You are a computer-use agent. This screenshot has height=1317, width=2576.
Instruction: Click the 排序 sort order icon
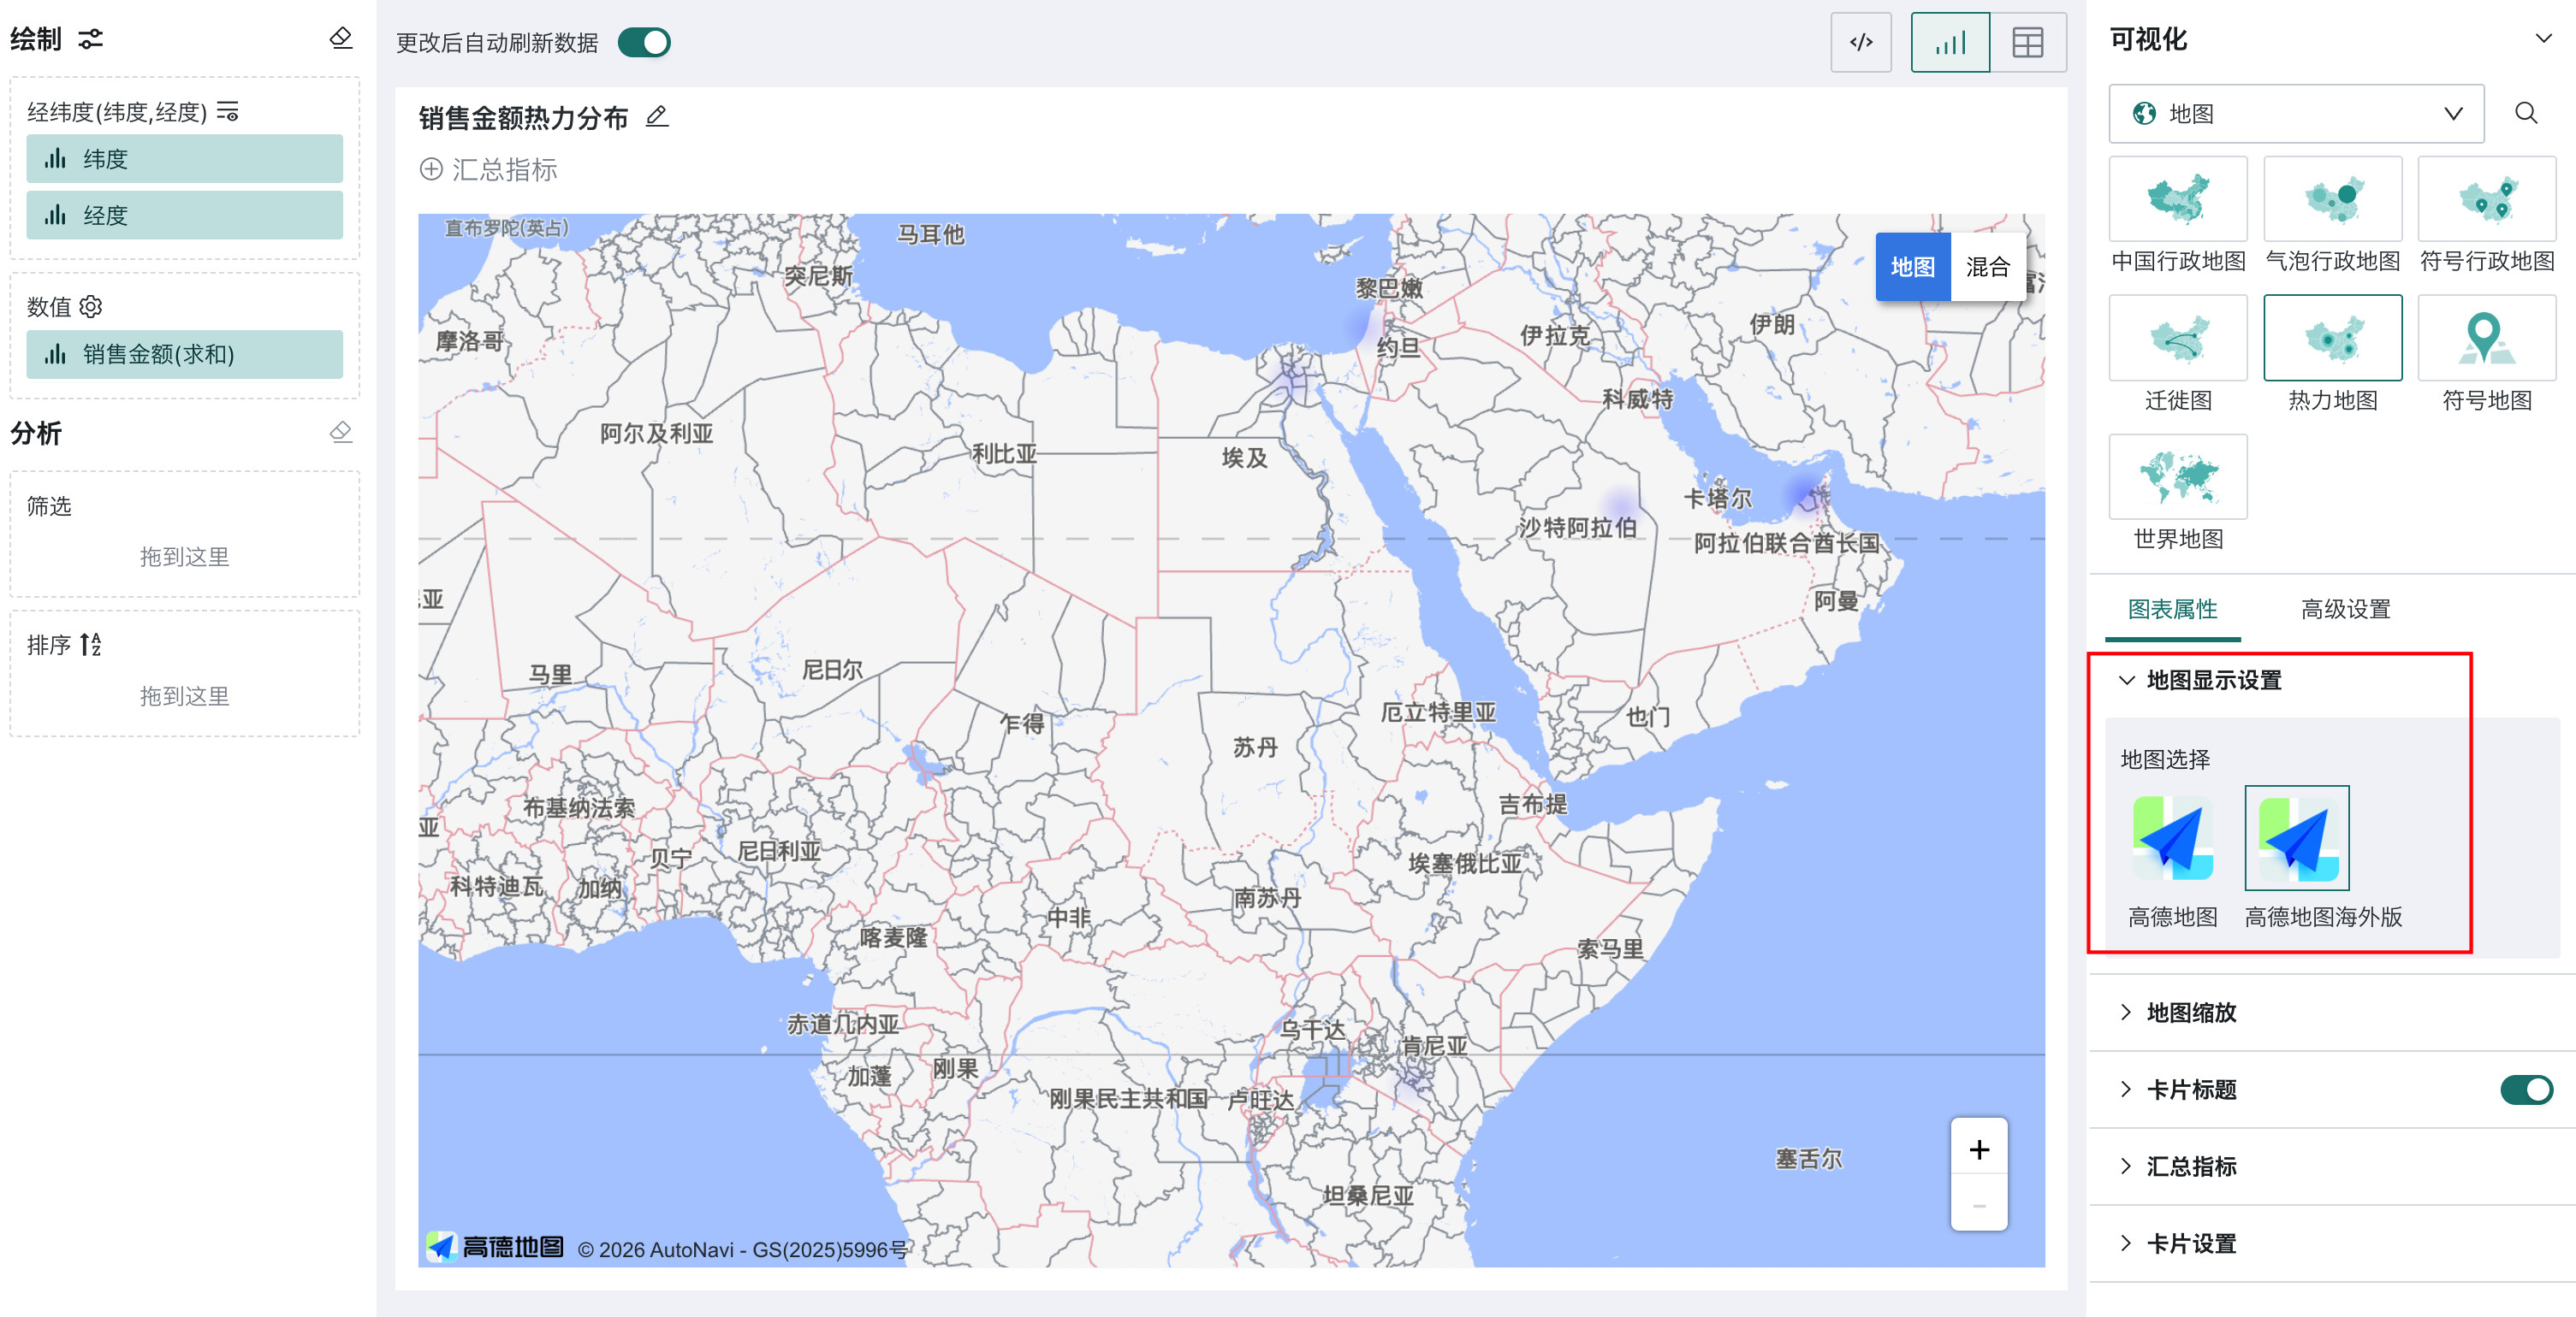pyautogui.click(x=91, y=643)
